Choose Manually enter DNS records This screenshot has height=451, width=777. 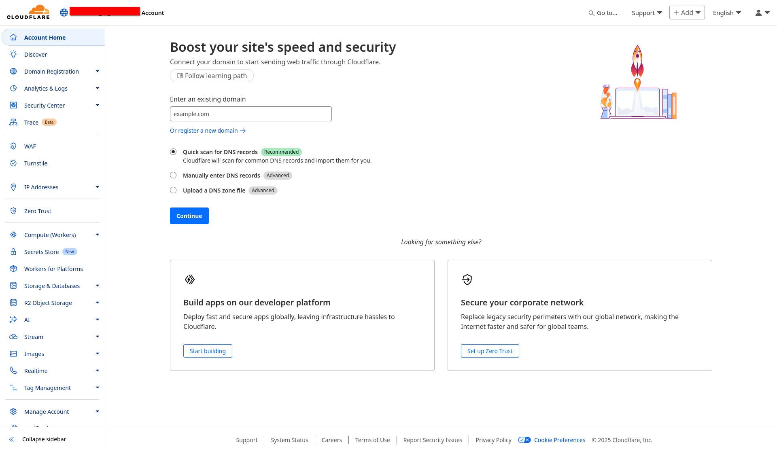tap(173, 175)
